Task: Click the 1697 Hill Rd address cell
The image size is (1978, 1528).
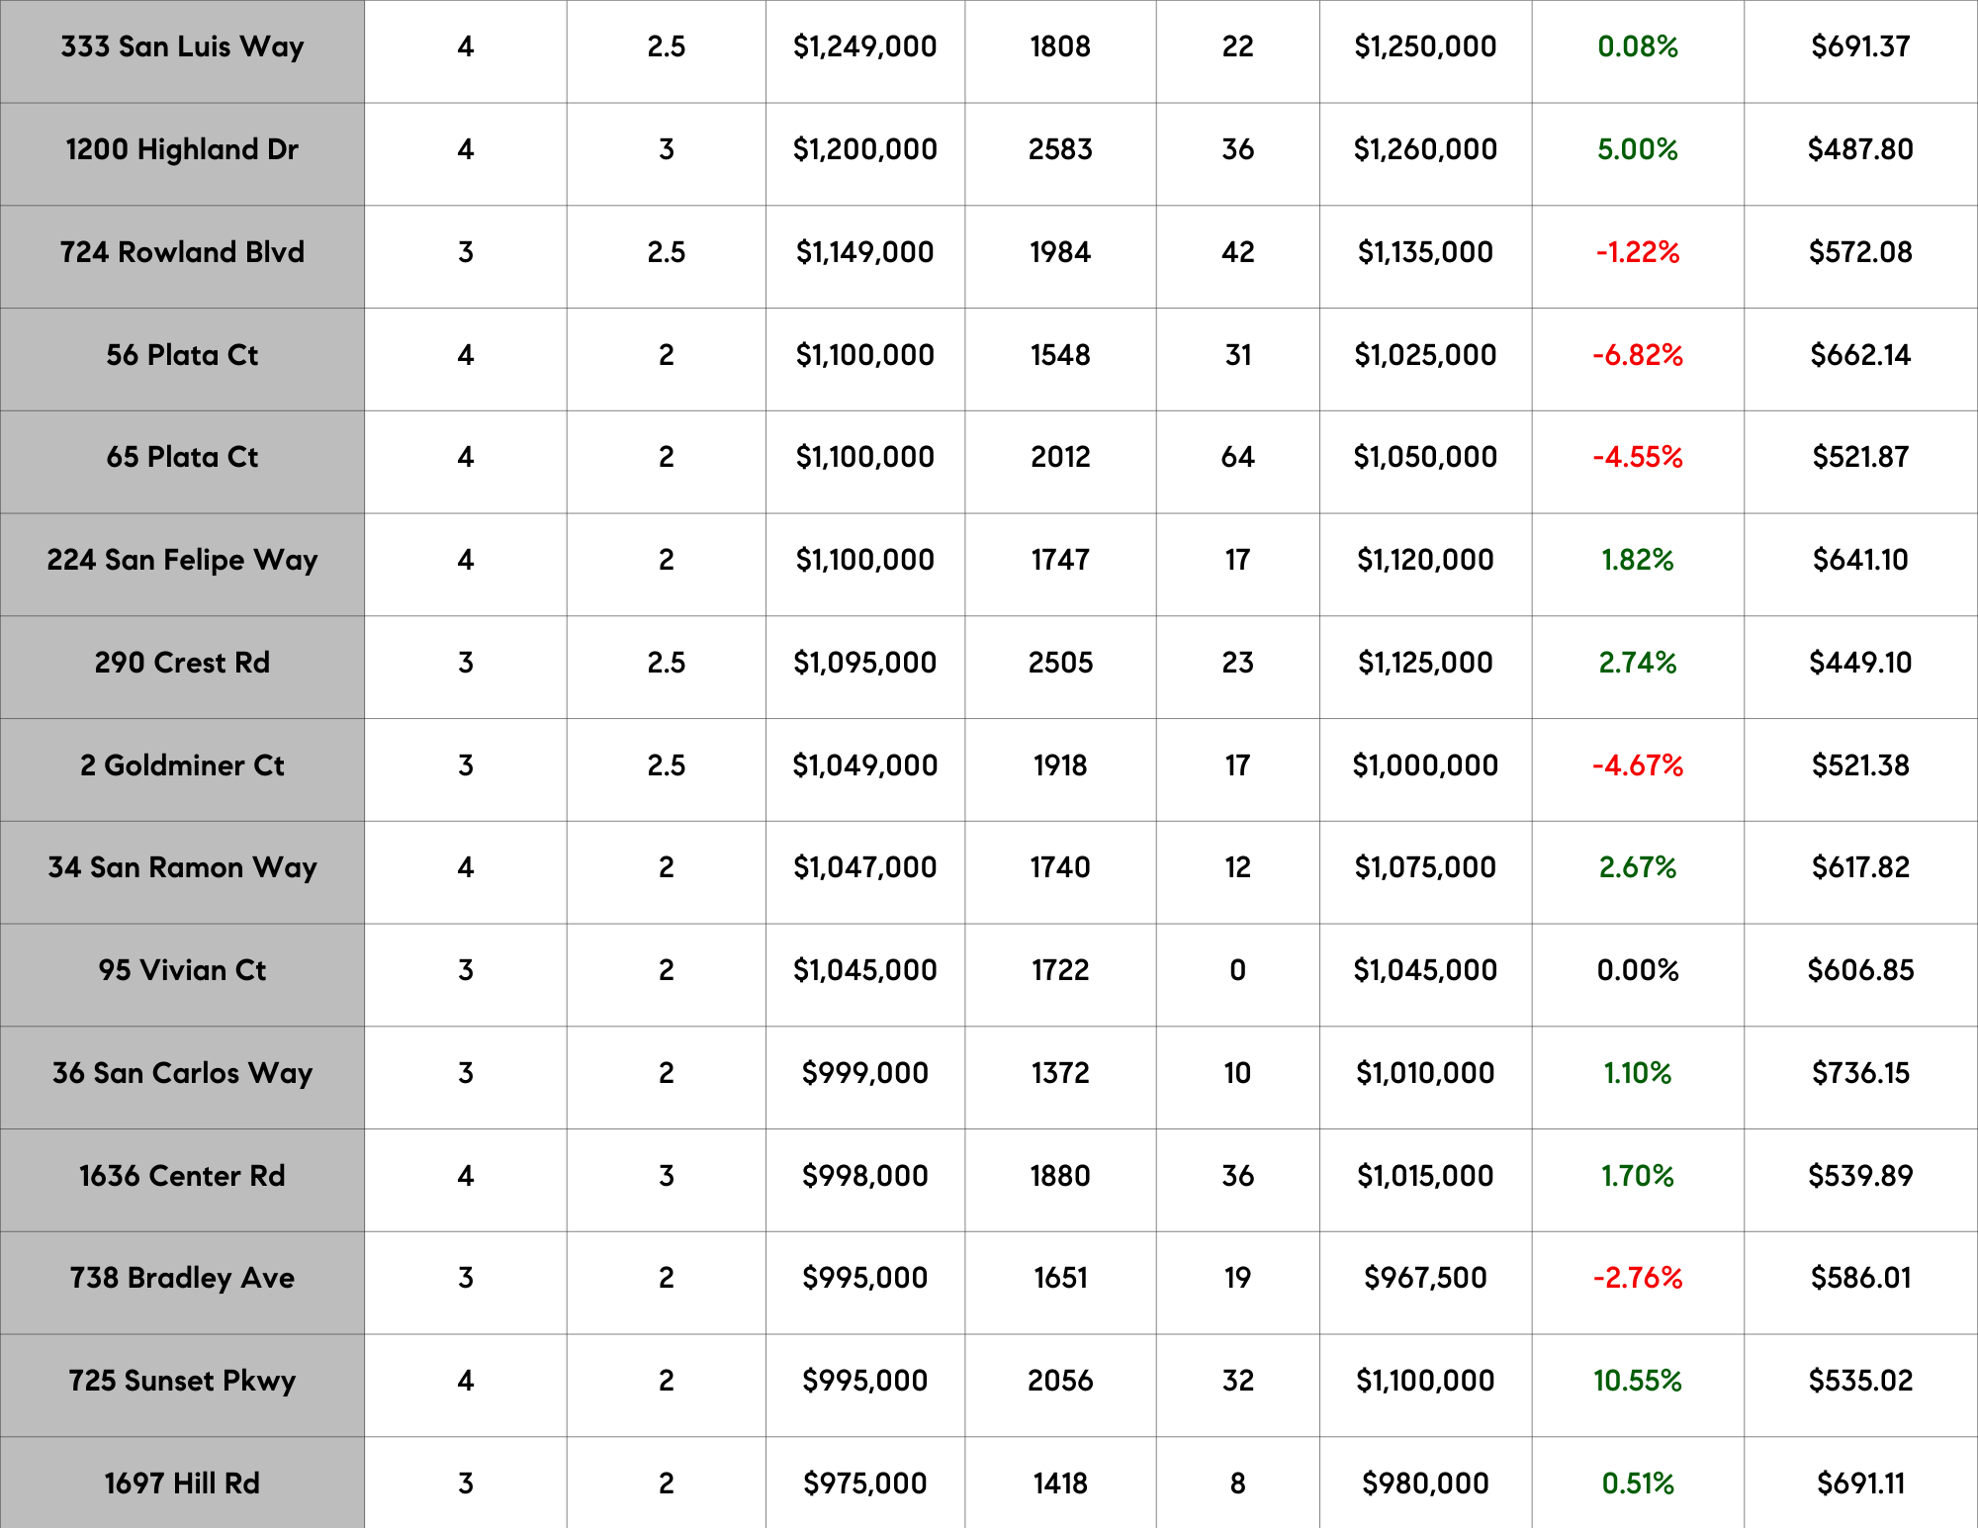Action: [182, 1484]
